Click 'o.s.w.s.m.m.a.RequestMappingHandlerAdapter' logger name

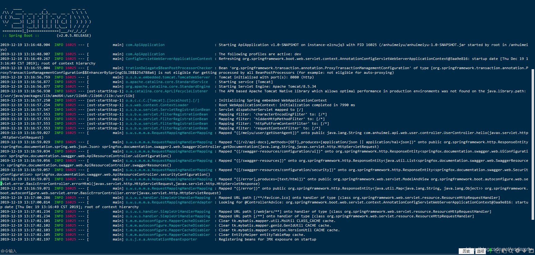[169, 202]
